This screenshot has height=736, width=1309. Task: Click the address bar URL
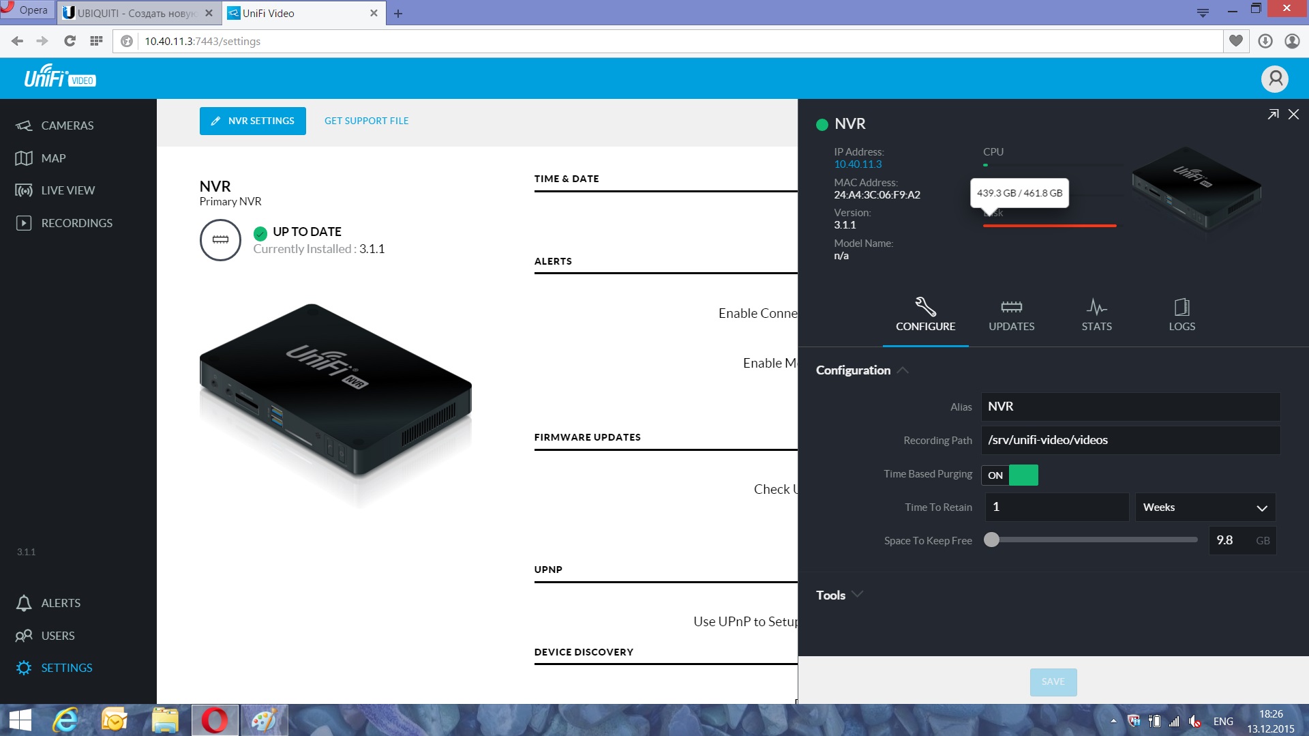[202, 42]
